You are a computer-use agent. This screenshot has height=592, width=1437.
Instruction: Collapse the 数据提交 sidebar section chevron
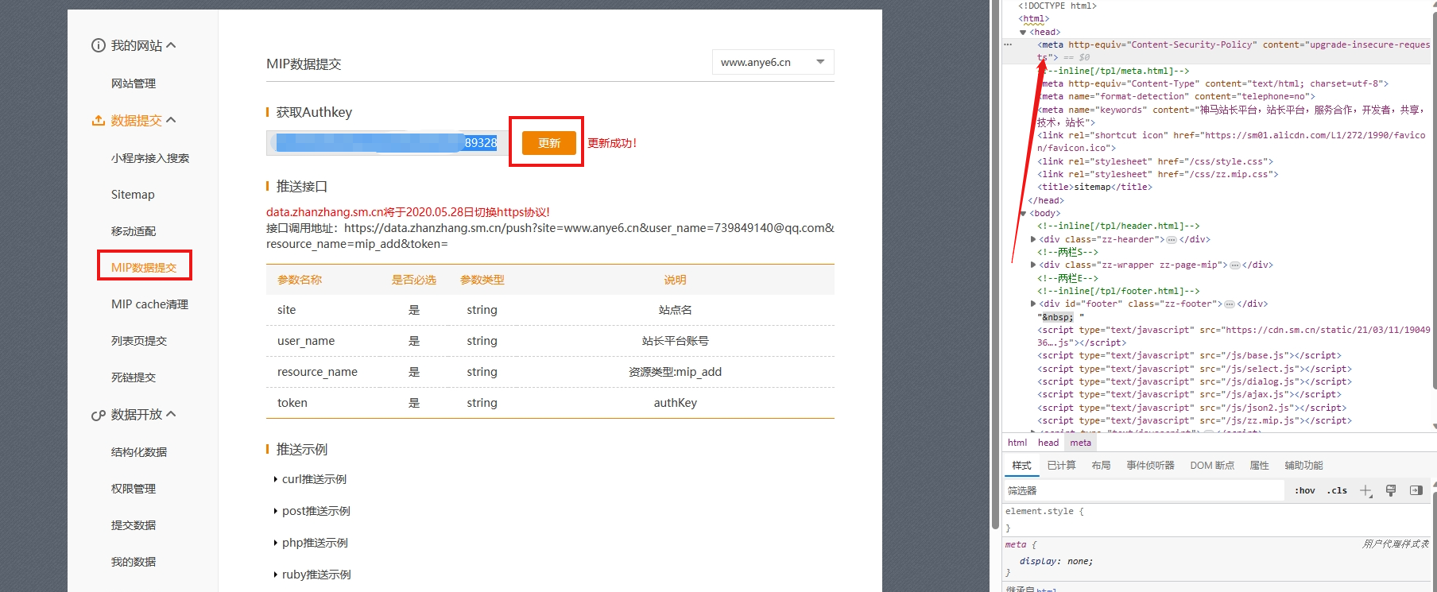click(171, 120)
